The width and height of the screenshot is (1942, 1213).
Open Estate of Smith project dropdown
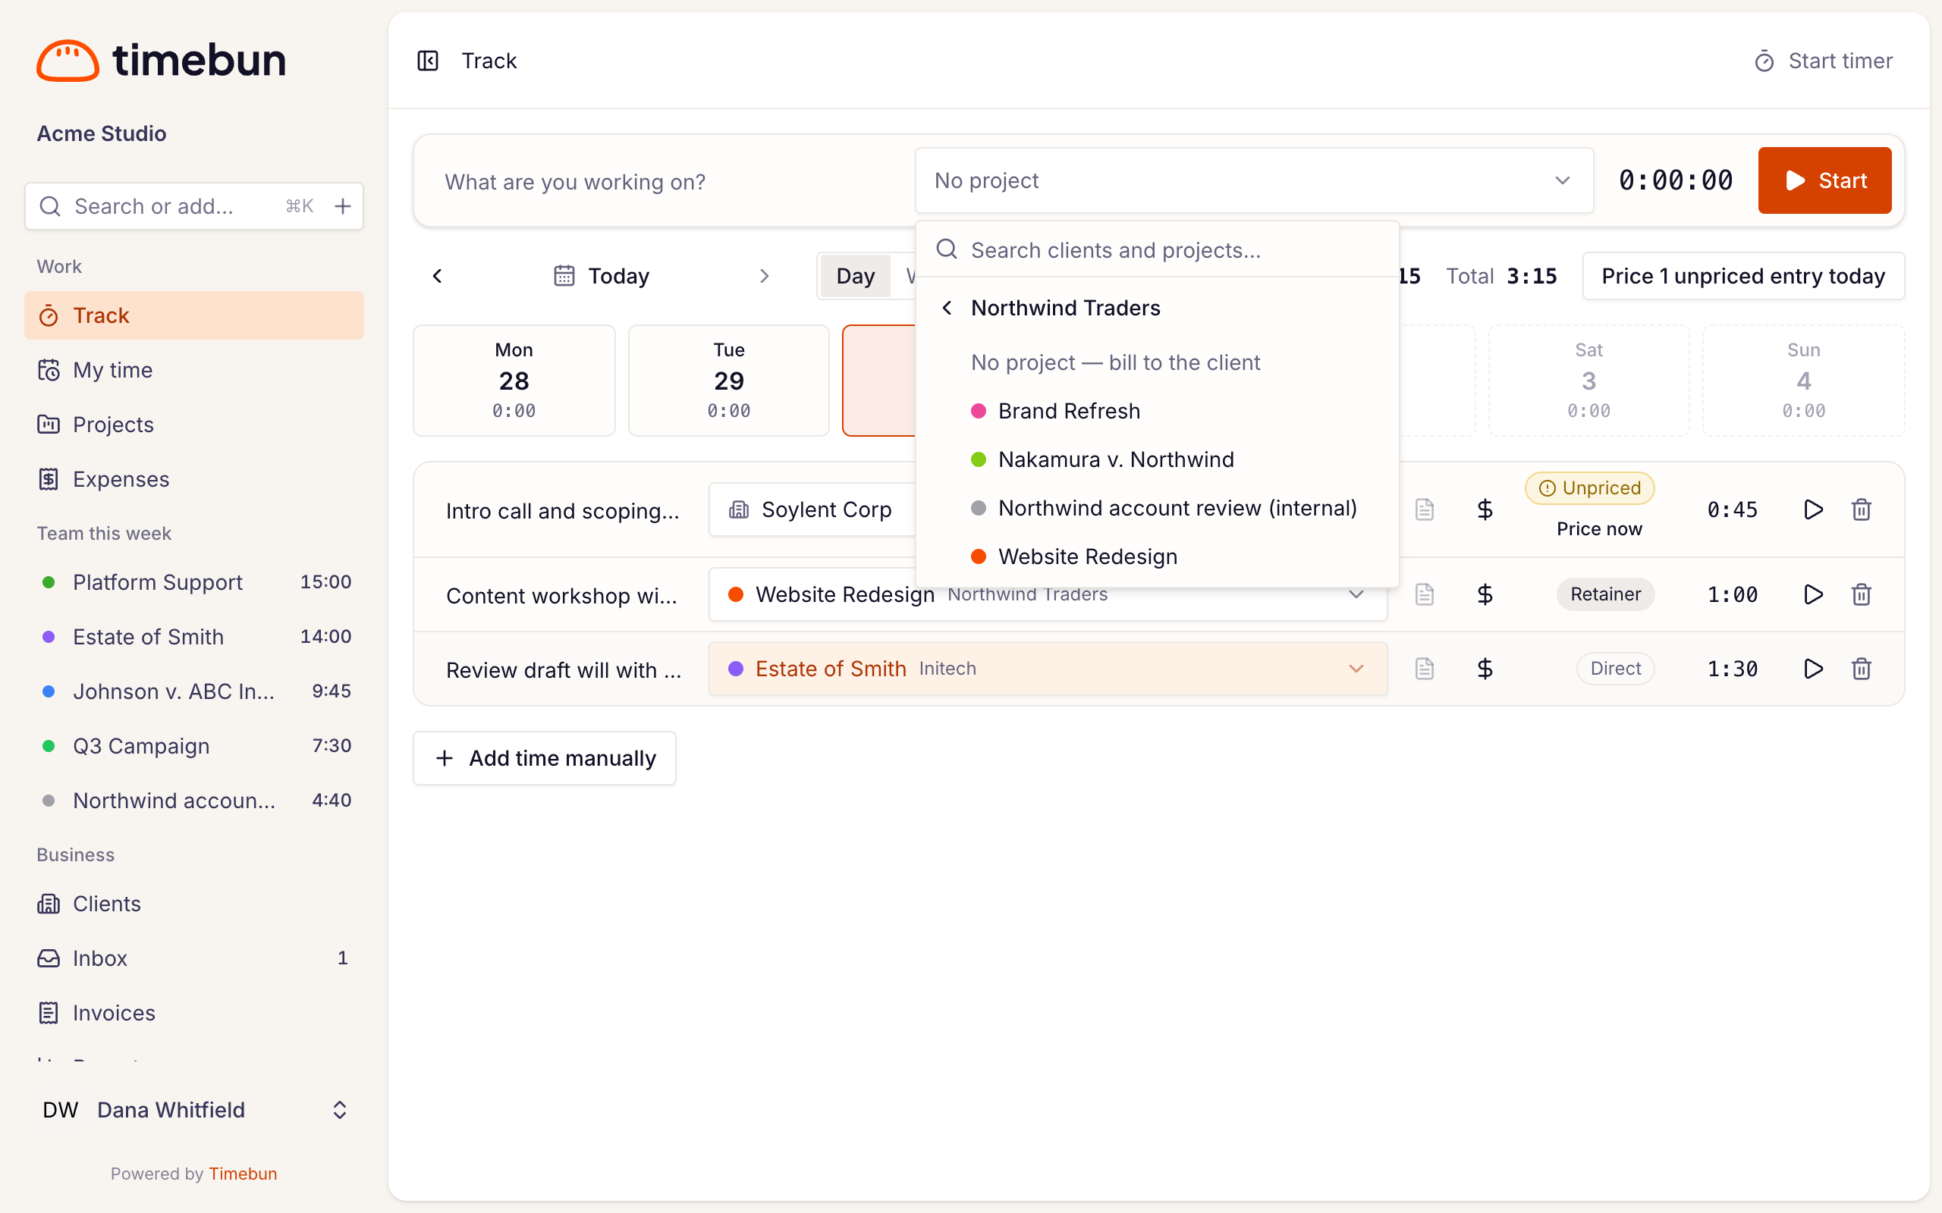point(1047,668)
